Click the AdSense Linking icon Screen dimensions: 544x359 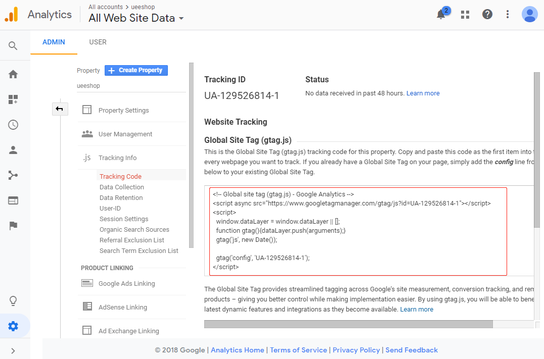pos(87,306)
